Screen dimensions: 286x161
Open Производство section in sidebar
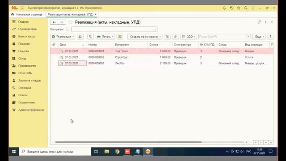click(27, 66)
